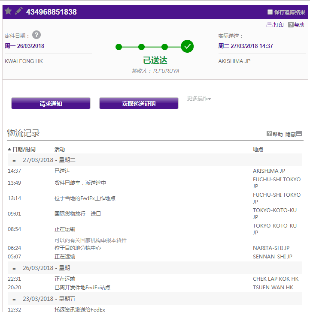Click the second green progress dot
The height and width of the screenshot is (312, 310).
pos(141,47)
